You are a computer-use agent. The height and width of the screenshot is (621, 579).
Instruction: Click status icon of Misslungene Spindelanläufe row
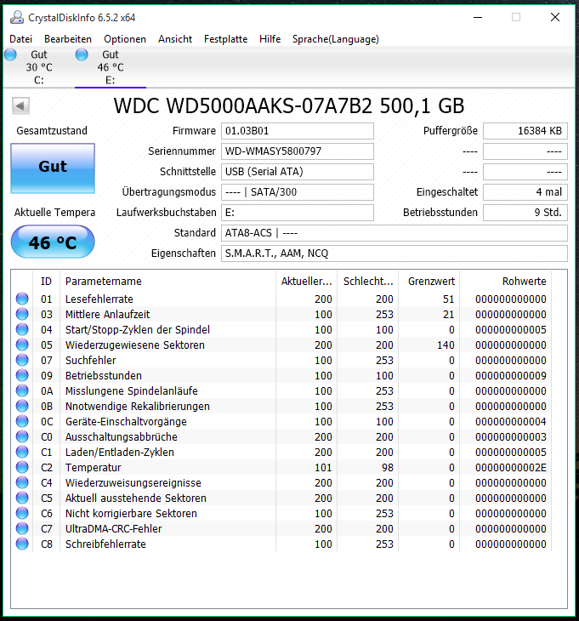pos(22,391)
